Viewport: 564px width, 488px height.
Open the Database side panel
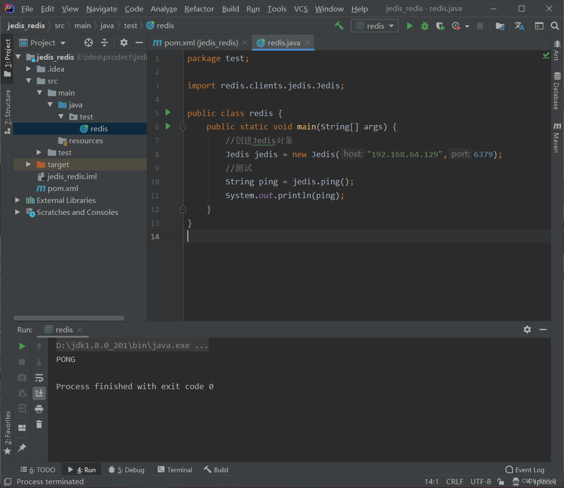point(557,91)
